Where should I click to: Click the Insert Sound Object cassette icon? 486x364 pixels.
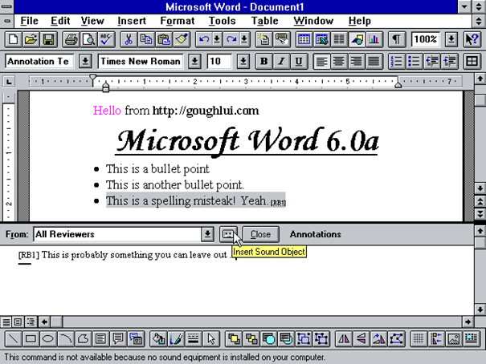[x=228, y=234]
